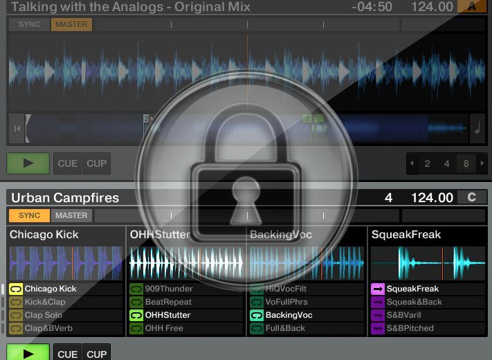Set loop size to 2 beats
Viewport: 492px width, 360px height.
click(x=427, y=163)
